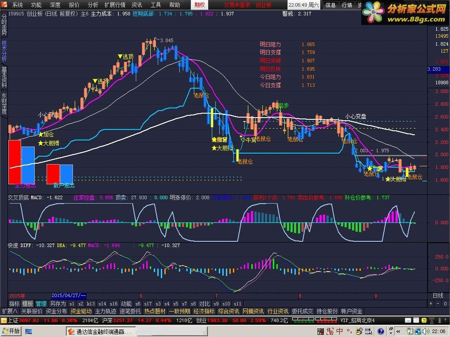Click the 信息 button at the top right

coord(330,5)
